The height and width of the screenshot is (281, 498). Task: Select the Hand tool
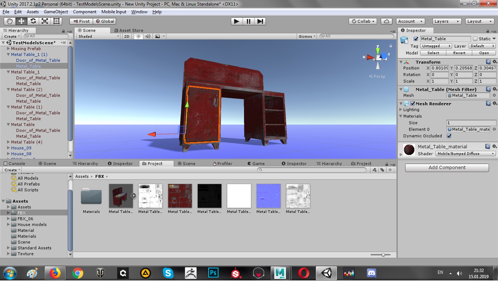point(10,21)
